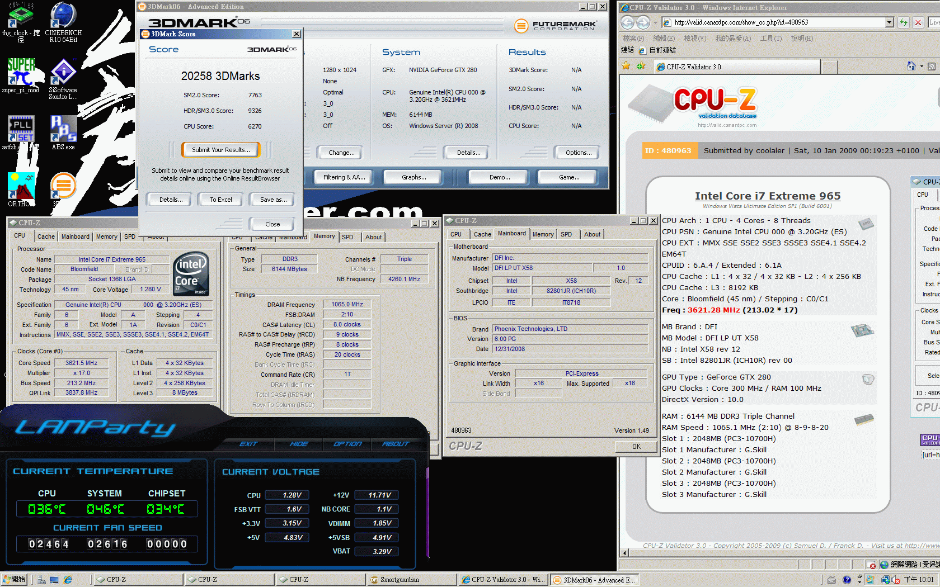Viewport: 940px width, 587px height.
Task: Open Options... in 3DMark06 Results section
Action: click(x=579, y=153)
